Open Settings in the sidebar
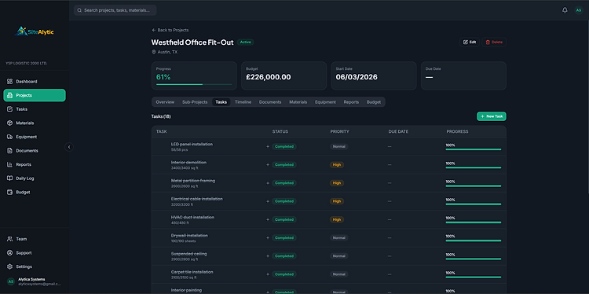Image resolution: width=589 pixels, height=294 pixels. (x=35, y=266)
